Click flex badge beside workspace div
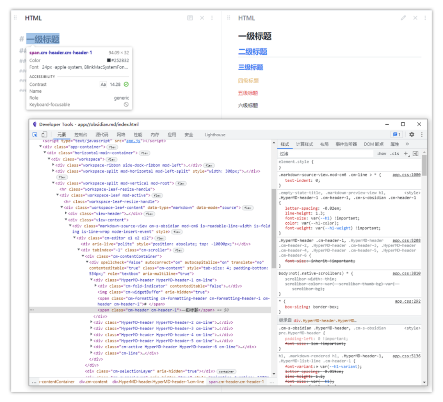Image resolution: width=443 pixels, height=402 pixels. (112, 160)
